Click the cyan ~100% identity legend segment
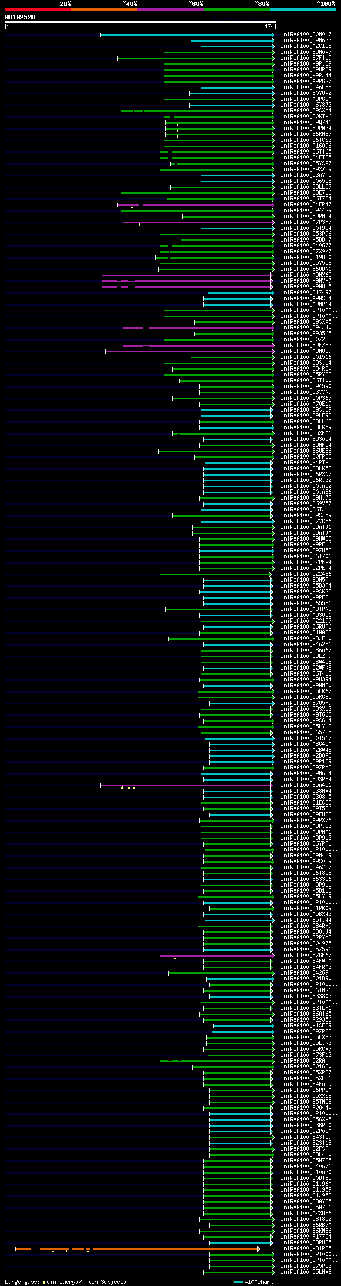The width and height of the screenshot is (341, 1286). coord(303,10)
